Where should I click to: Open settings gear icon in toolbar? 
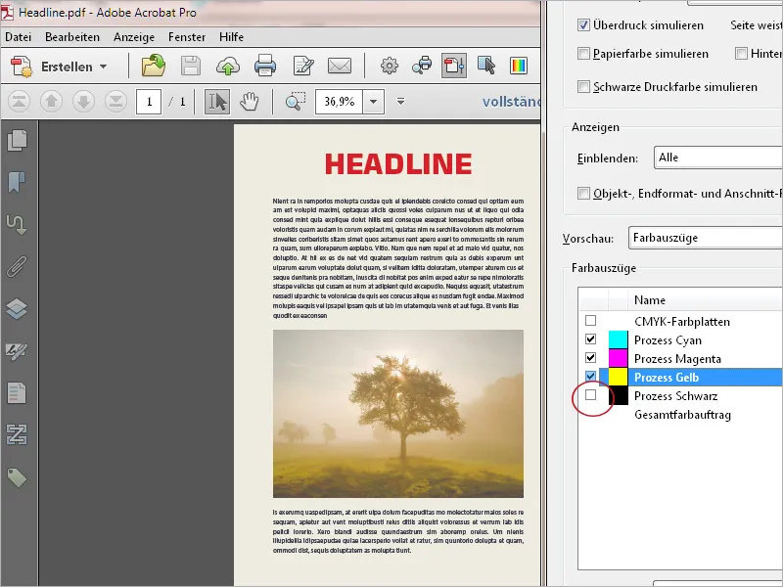[x=390, y=66]
